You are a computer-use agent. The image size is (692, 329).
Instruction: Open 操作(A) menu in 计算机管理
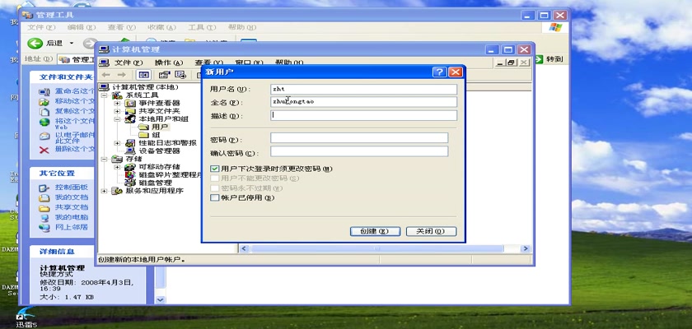(169, 63)
